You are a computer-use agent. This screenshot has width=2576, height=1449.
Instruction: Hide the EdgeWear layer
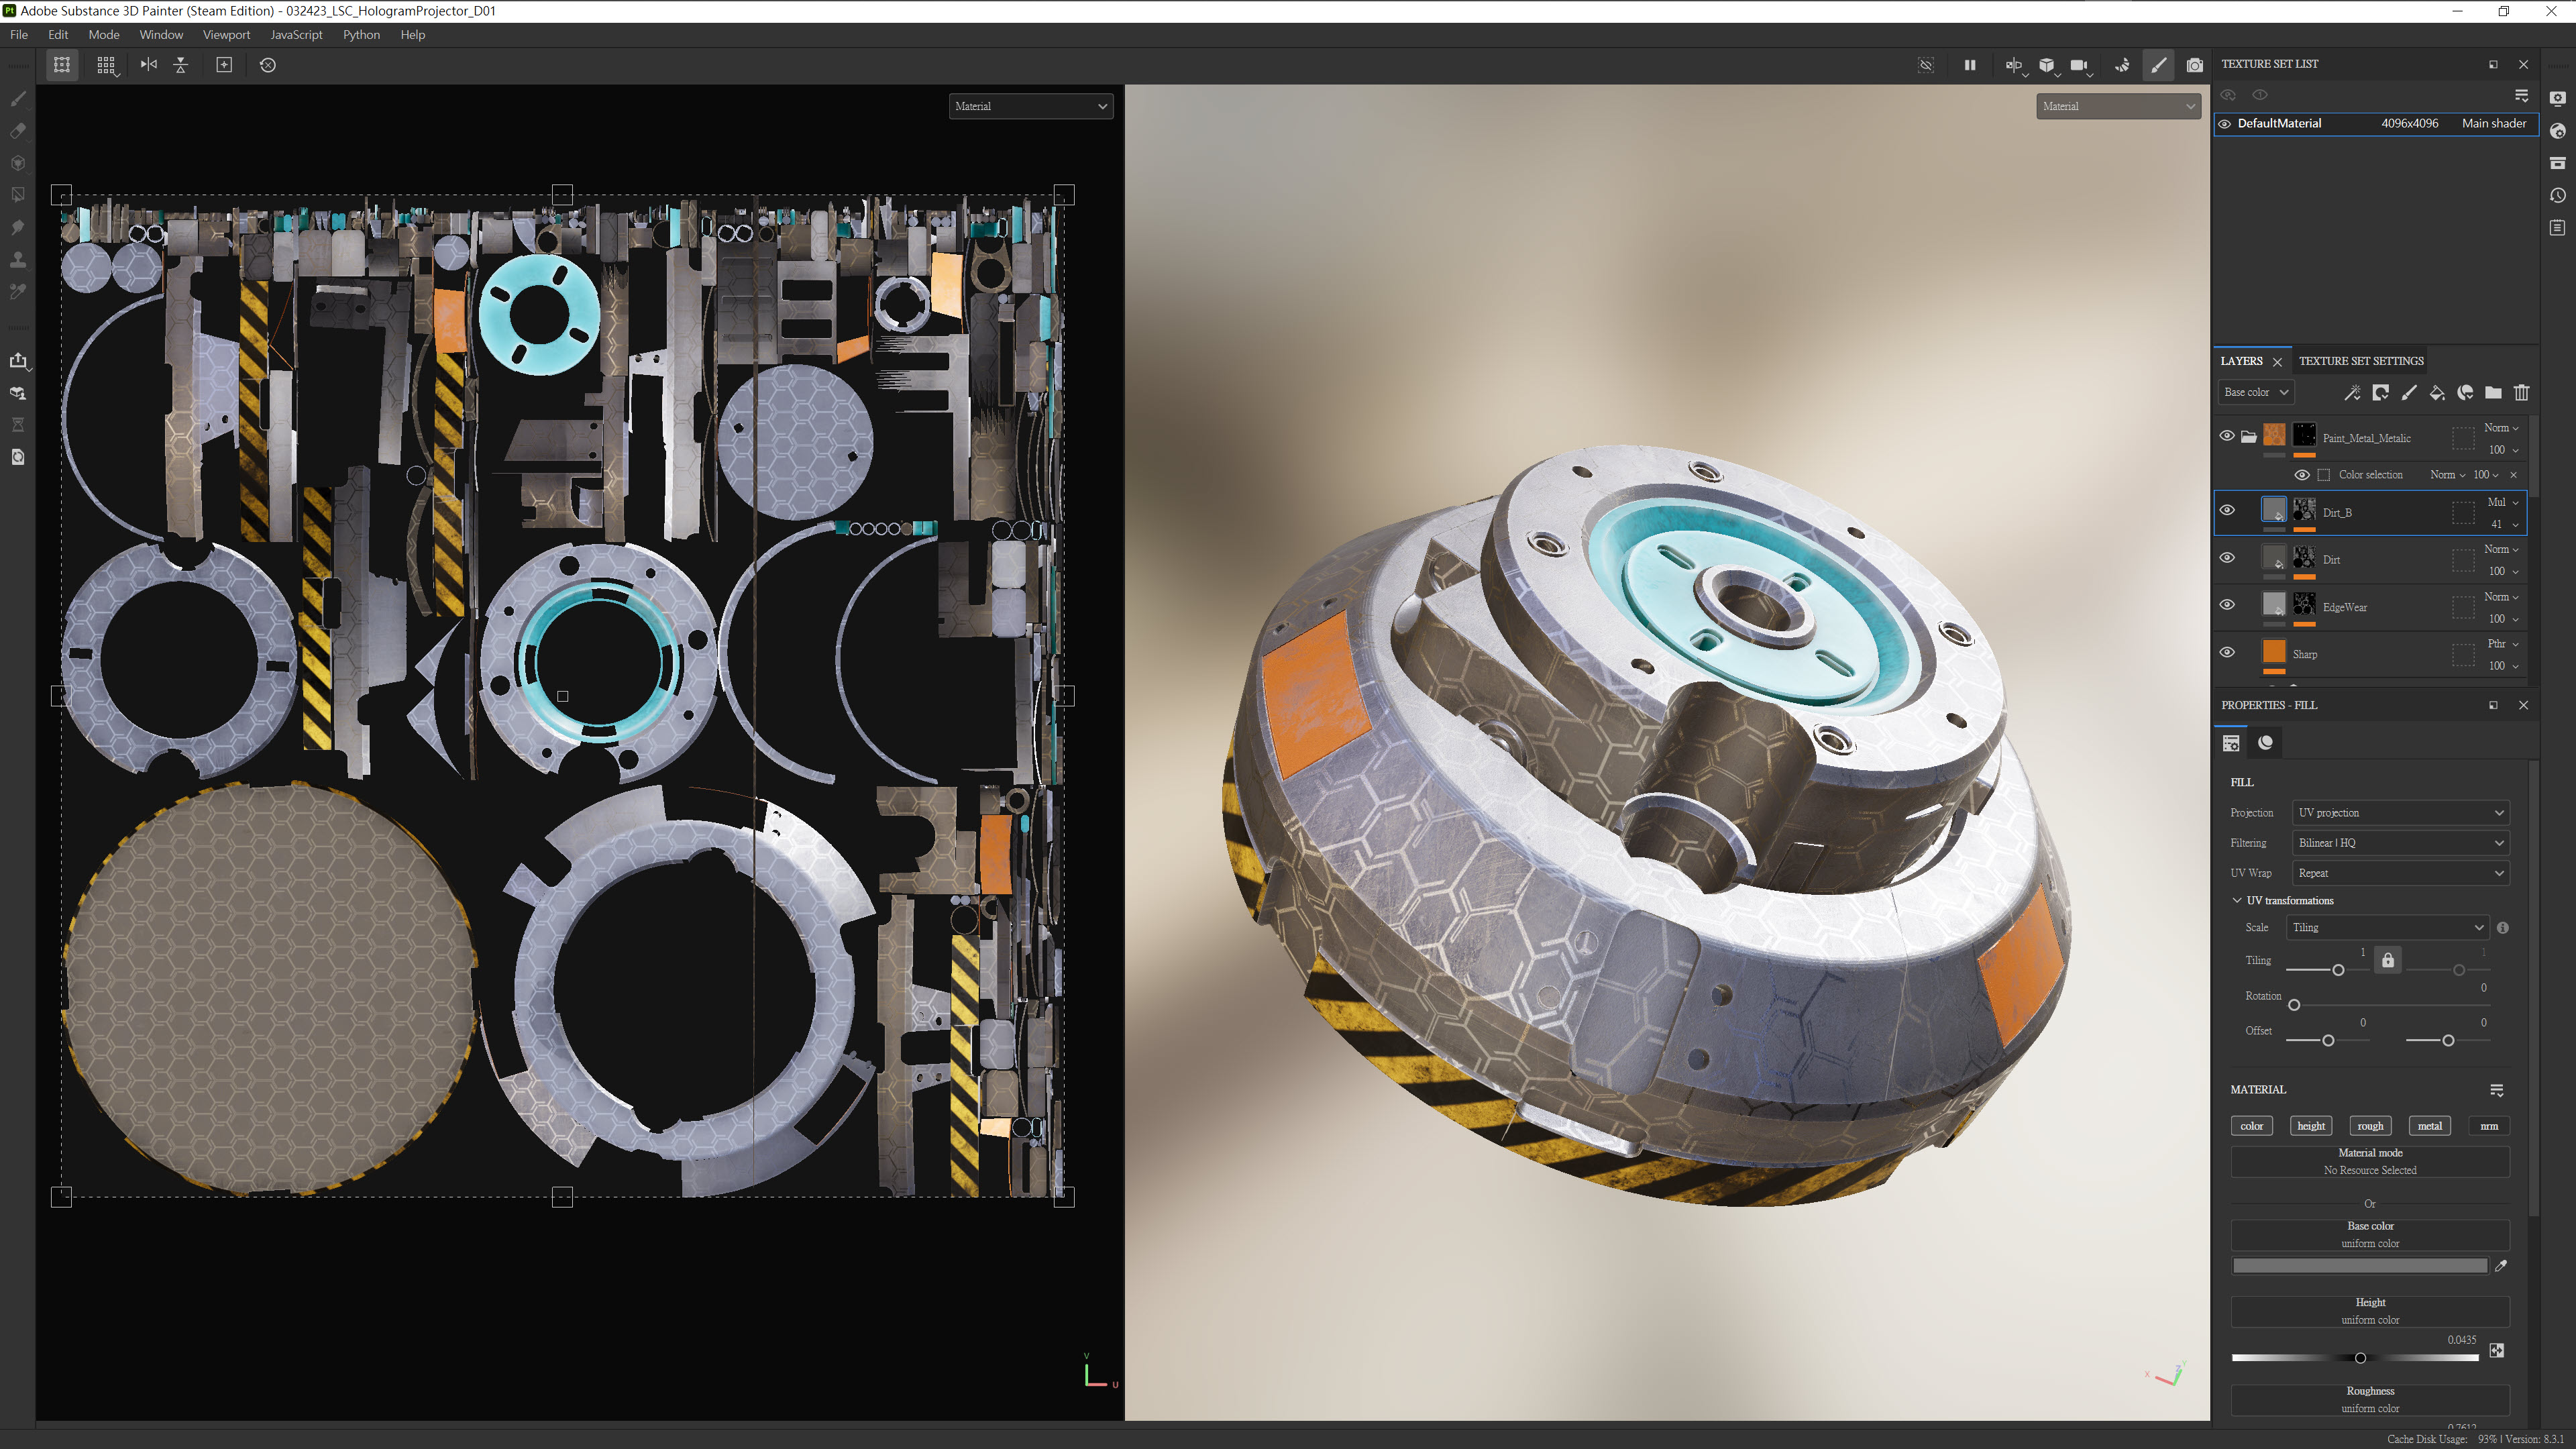click(x=2227, y=605)
